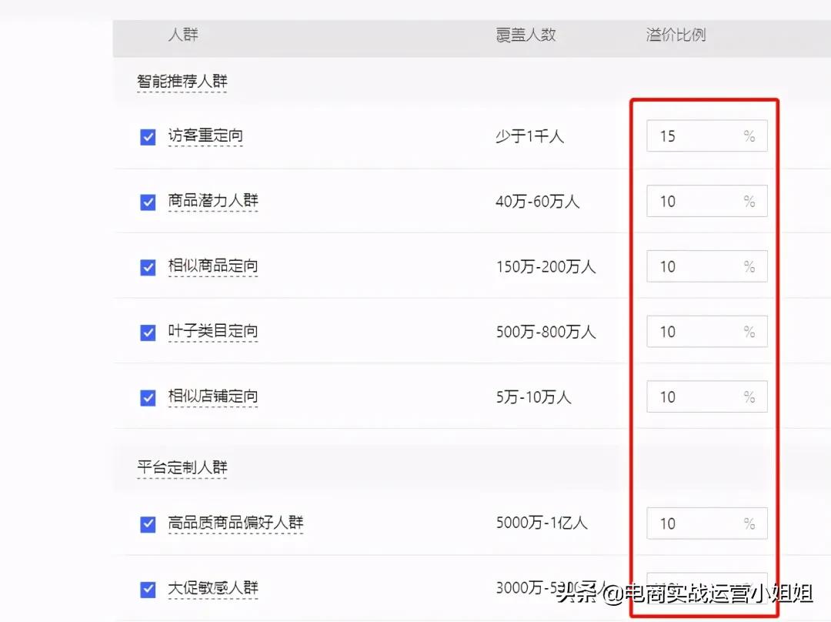Uncheck the 相似商品定向 checkbox

coord(148,266)
